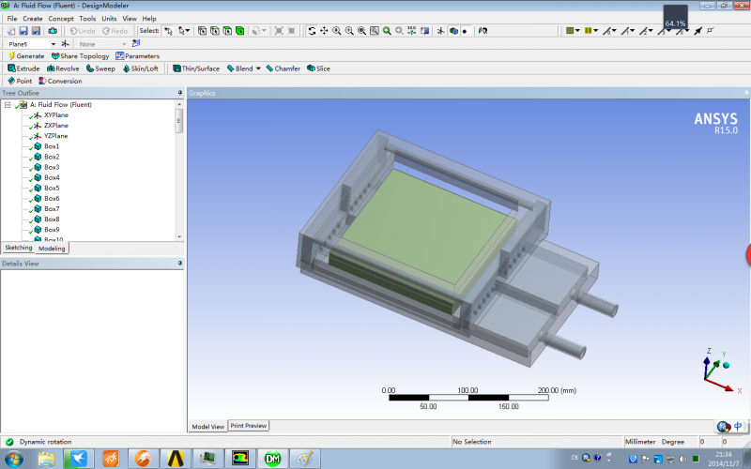751x469 pixels.
Task: Click the Sweep tool
Action: click(100, 68)
